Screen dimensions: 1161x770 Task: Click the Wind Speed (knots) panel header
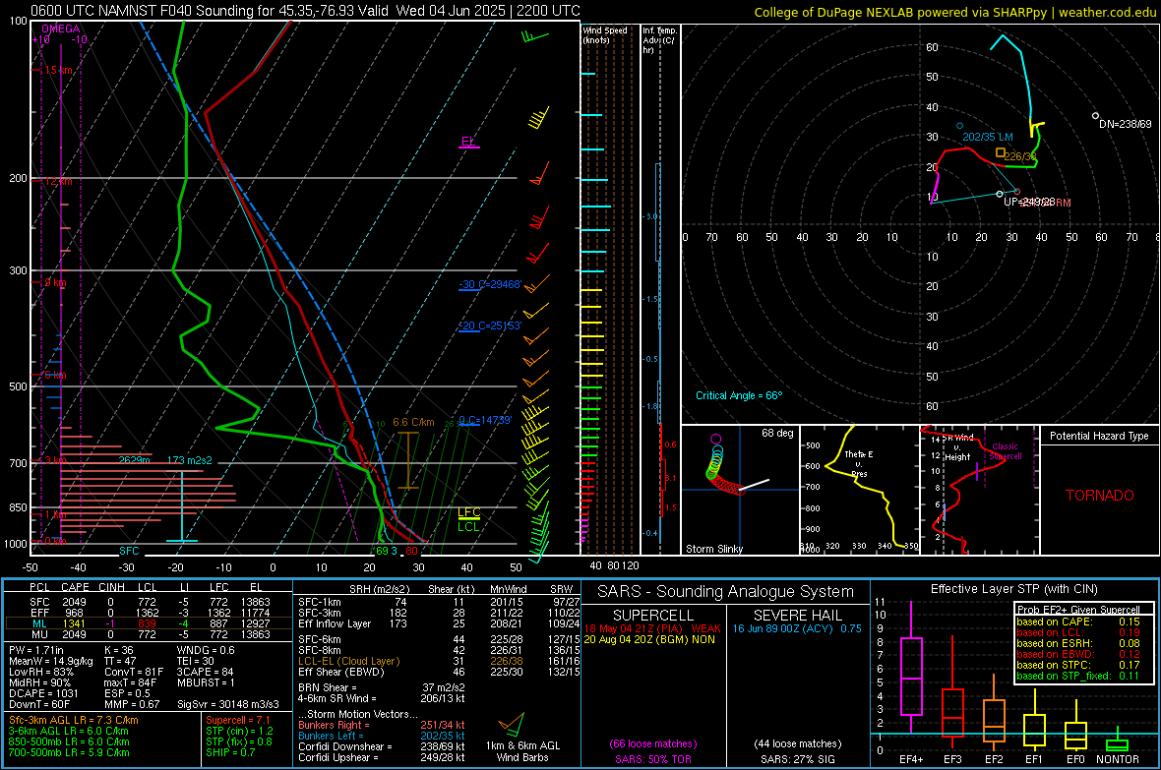pos(605,34)
